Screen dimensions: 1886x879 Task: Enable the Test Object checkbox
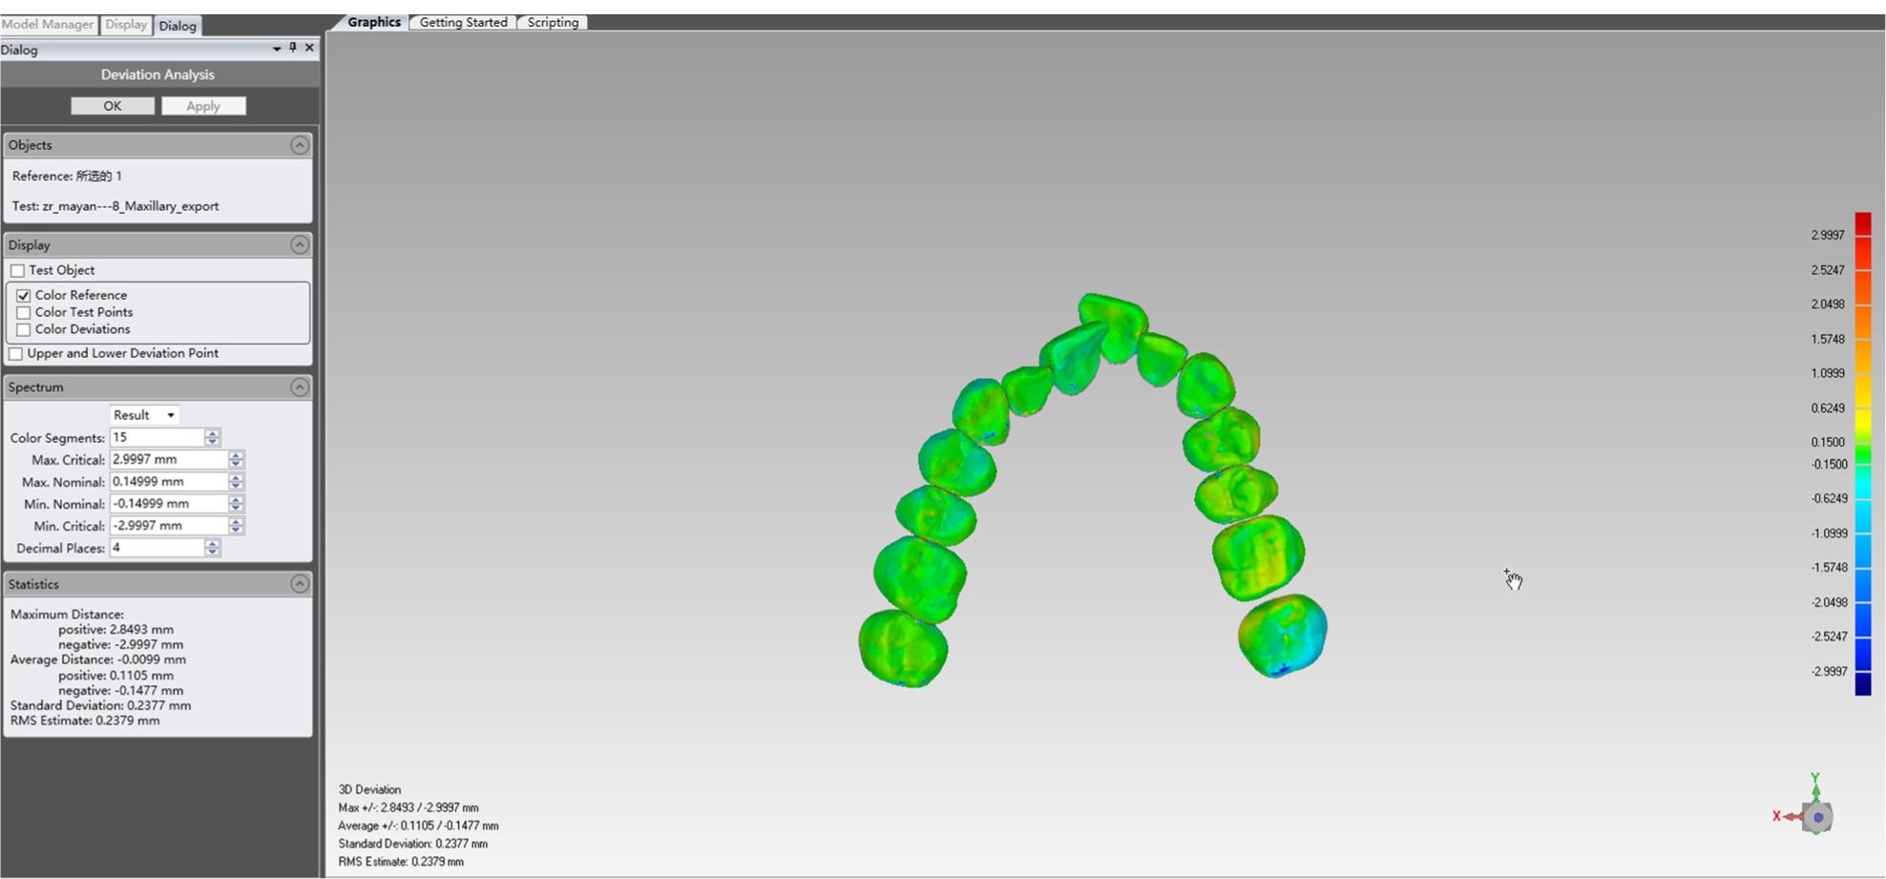(x=17, y=270)
